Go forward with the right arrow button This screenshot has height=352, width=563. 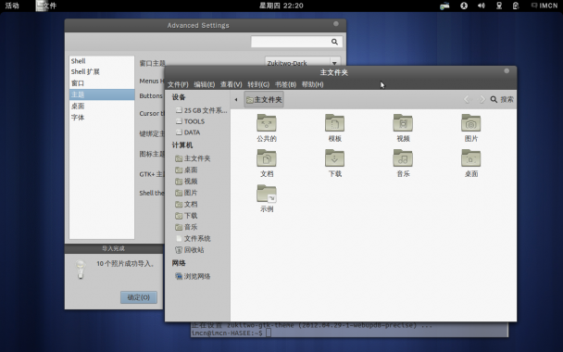pos(482,99)
